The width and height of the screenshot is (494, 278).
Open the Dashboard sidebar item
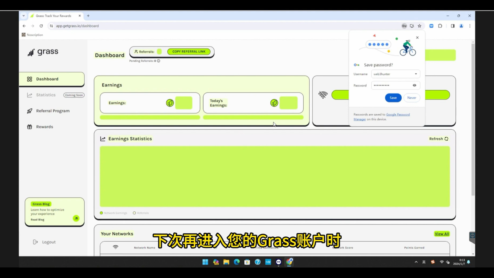point(52,79)
